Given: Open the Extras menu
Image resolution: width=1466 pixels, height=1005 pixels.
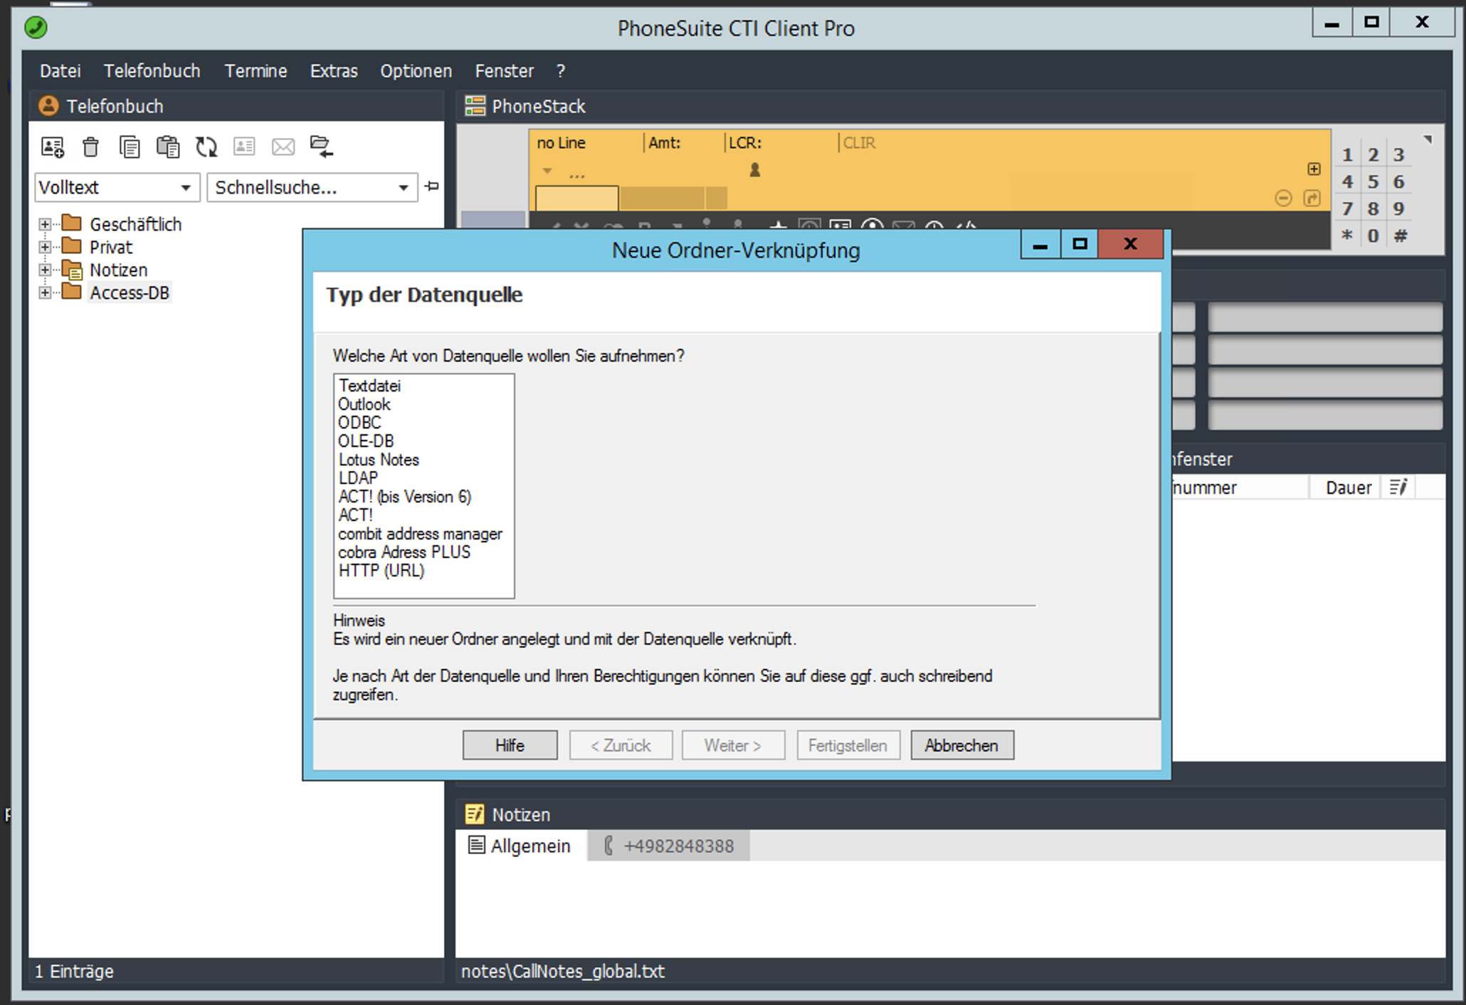Looking at the screenshot, I should pyautogui.click(x=334, y=71).
